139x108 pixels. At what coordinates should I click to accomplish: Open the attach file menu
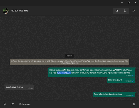click(x=13, y=104)
